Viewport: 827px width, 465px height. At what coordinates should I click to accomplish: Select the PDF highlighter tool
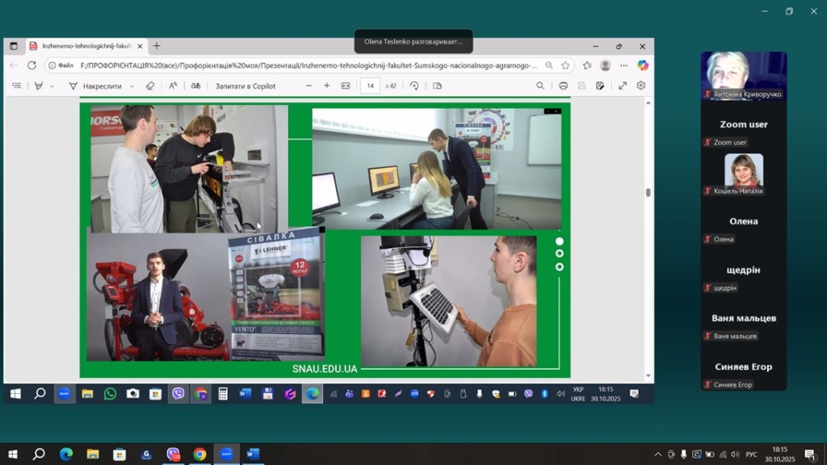tap(38, 86)
